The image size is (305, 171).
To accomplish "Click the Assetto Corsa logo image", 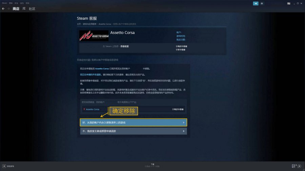I will coord(94,35).
